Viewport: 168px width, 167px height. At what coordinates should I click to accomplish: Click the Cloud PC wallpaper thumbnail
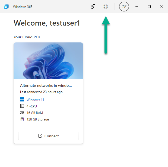tap(48, 61)
